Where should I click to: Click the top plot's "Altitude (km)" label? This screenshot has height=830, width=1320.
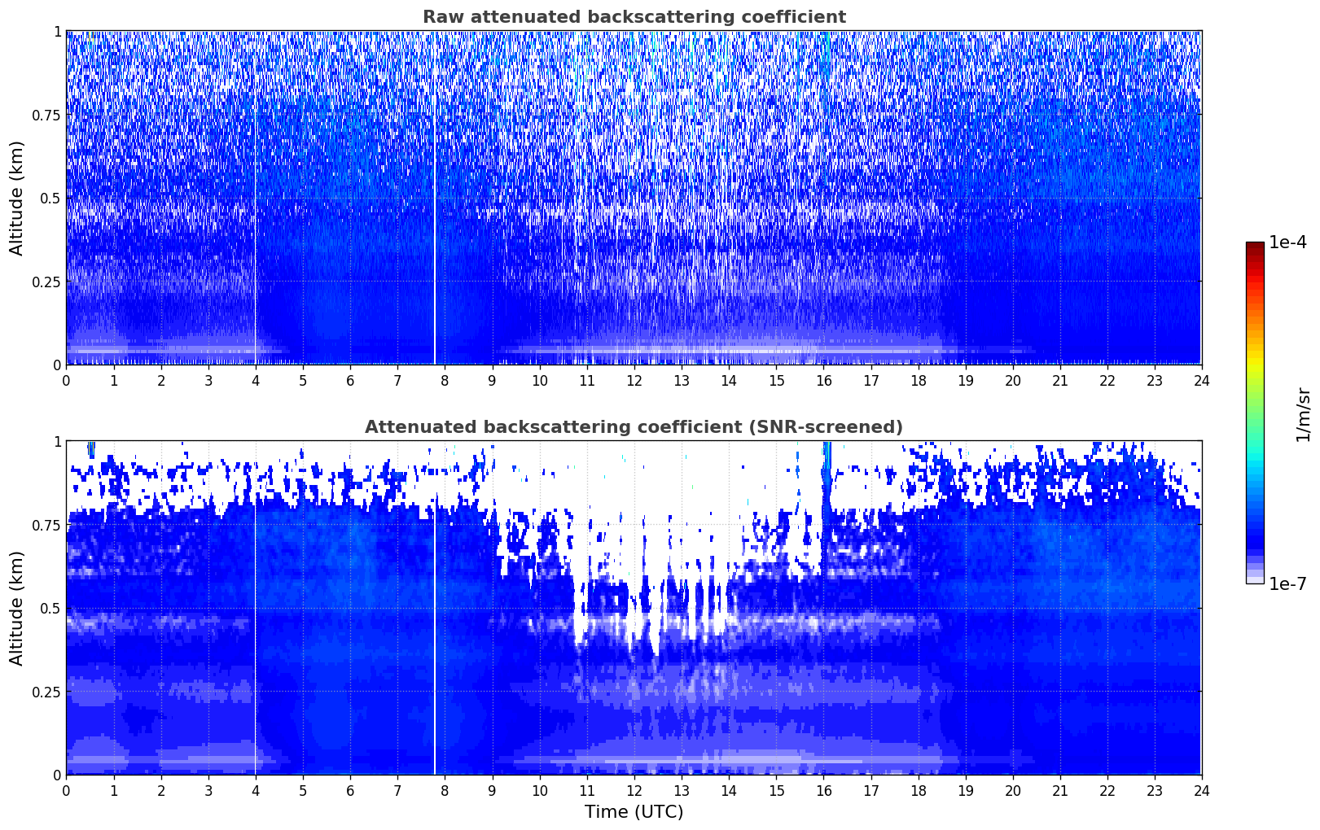click(17, 198)
